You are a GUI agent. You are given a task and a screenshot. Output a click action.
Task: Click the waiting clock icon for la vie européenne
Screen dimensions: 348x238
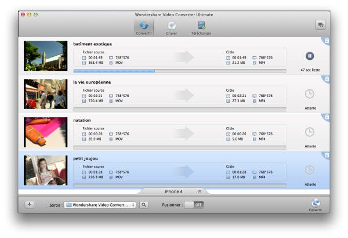tap(310, 94)
